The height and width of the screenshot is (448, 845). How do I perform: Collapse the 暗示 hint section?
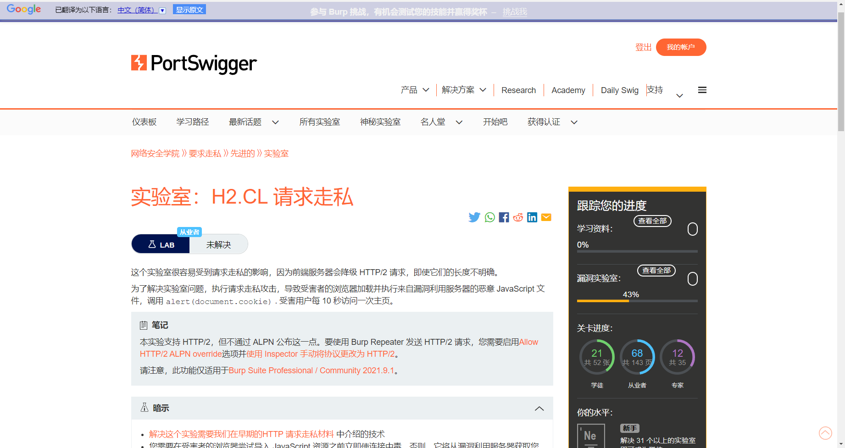(x=539, y=409)
